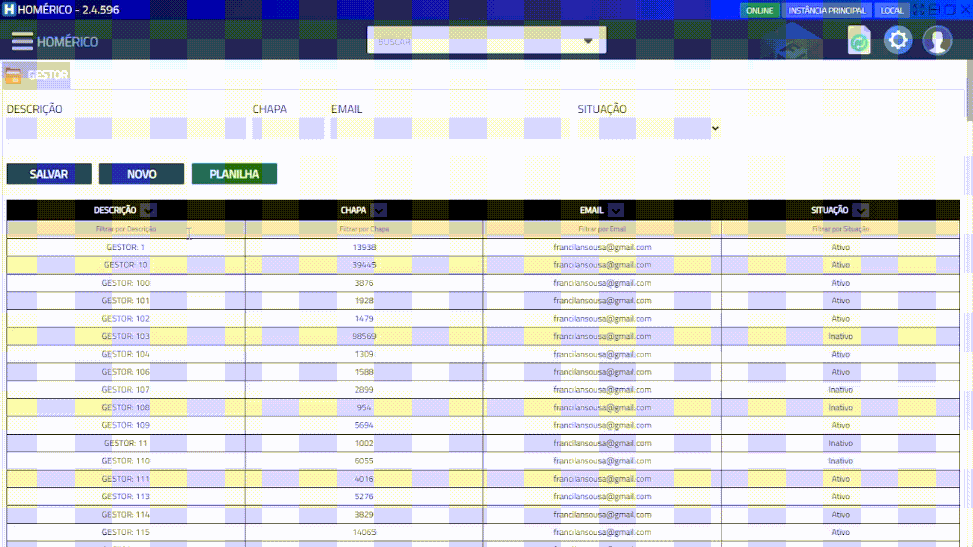Click the fullscreen expand arrows icon
The height and width of the screenshot is (547, 973).
[x=918, y=10]
